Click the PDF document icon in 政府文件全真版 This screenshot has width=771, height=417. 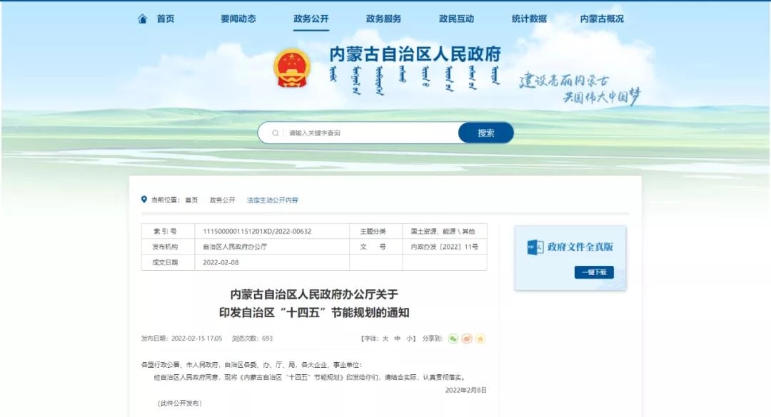pos(535,247)
